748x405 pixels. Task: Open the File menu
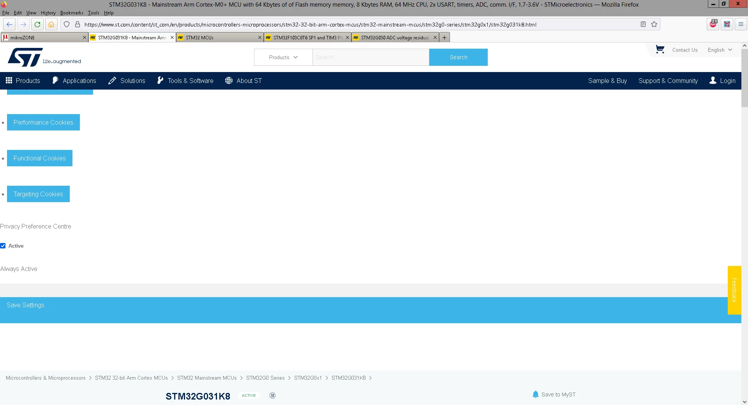6,13
